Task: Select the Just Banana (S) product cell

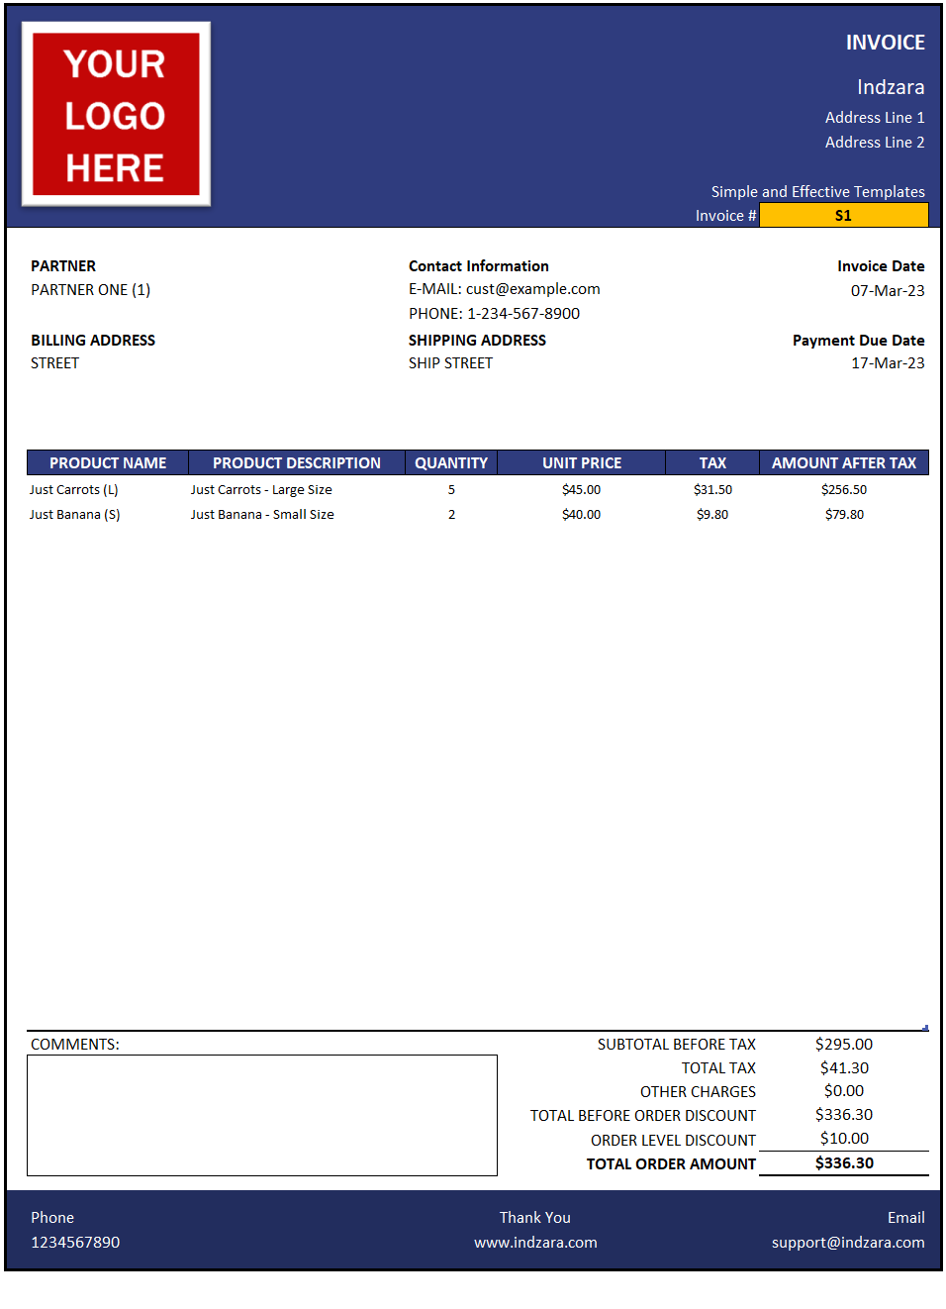Action: (75, 514)
